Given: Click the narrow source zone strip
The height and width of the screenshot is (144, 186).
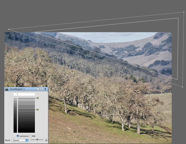Looking at the screenshot, I should 15,115.
